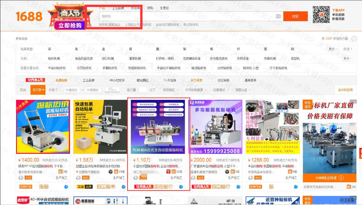Tick the 免费赊账 checkbox

[52, 80]
